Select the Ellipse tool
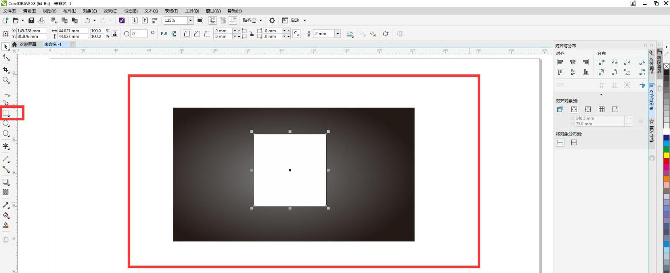 6,123
